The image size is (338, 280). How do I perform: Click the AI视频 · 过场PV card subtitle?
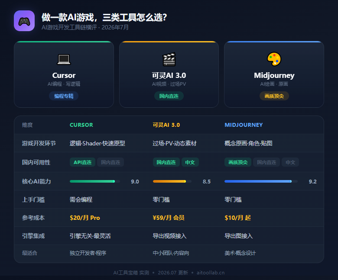pos(169,84)
